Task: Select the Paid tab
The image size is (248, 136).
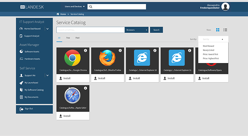Action: tap(77, 38)
